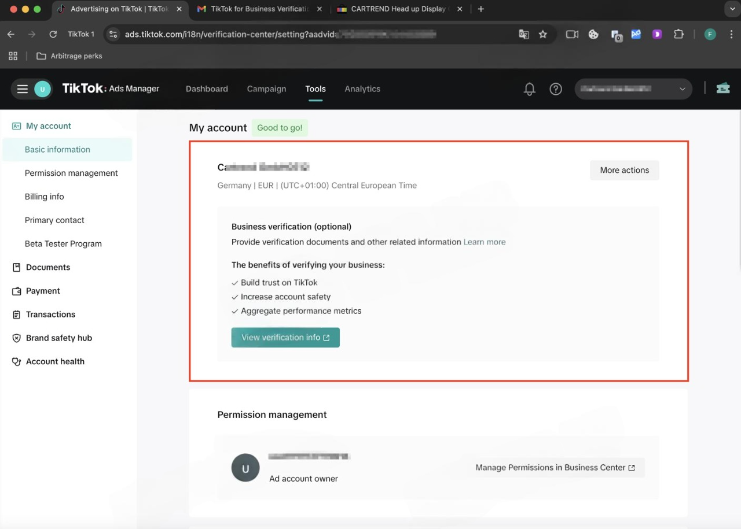
Task: Open the help question mark icon
Action: (x=556, y=89)
